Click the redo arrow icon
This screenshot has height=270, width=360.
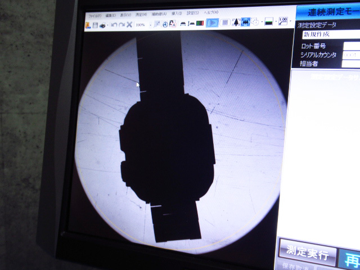[121, 24]
